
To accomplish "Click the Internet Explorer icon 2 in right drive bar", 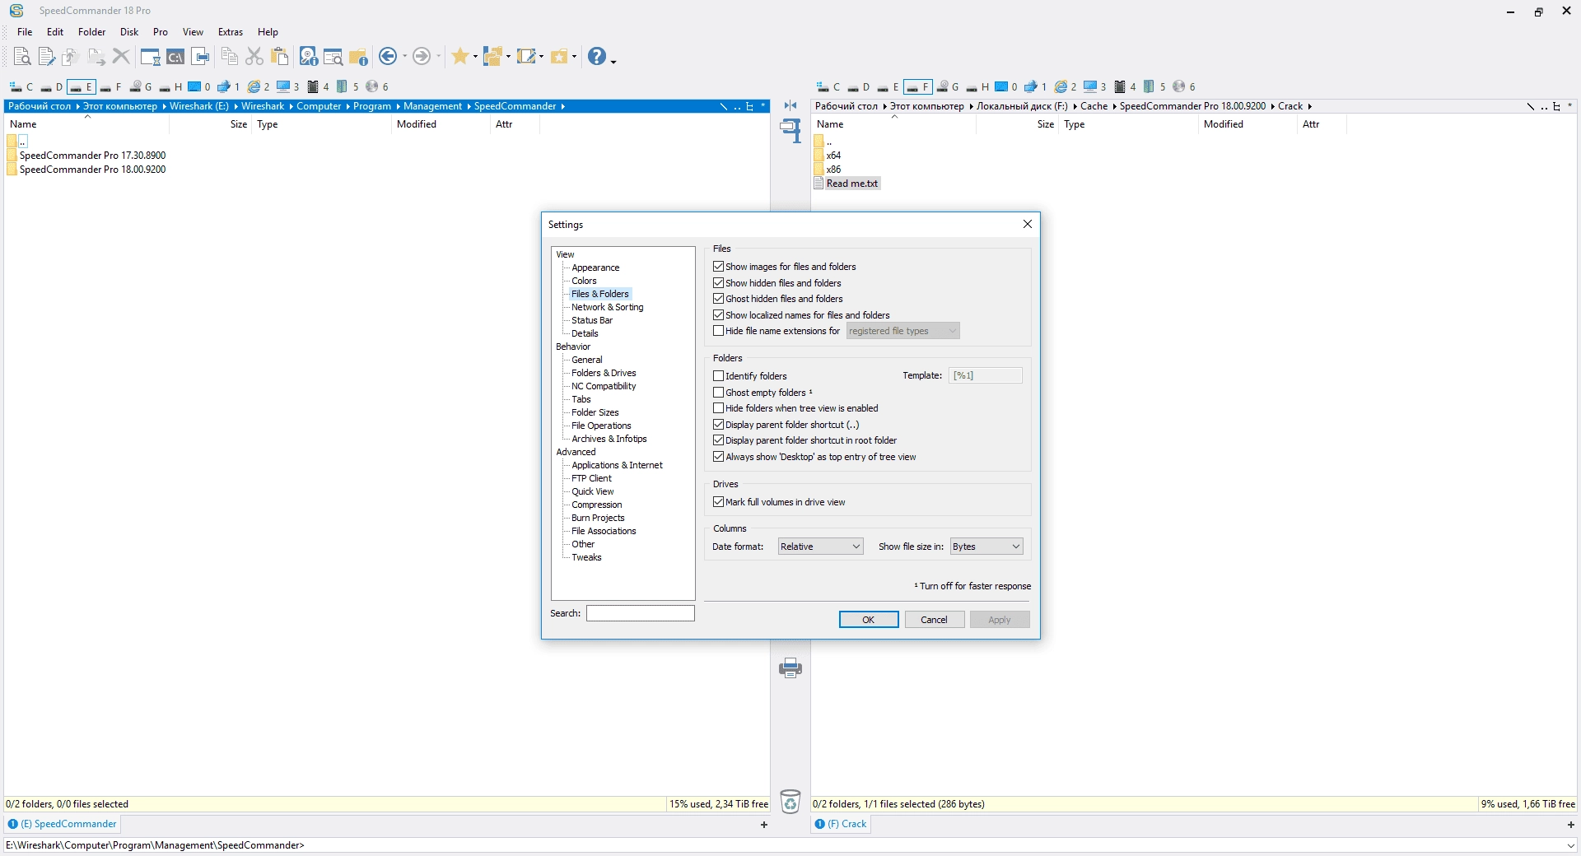I will coord(1066,86).
